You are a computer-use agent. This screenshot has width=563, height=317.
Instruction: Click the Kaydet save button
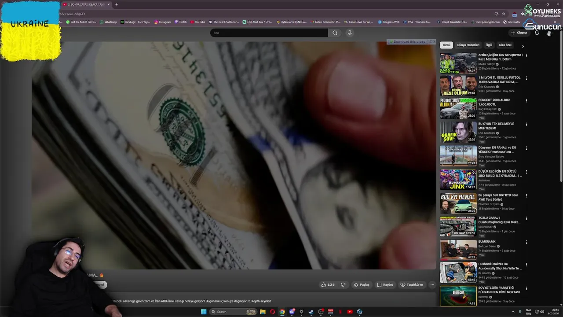(x=385, y=285)
